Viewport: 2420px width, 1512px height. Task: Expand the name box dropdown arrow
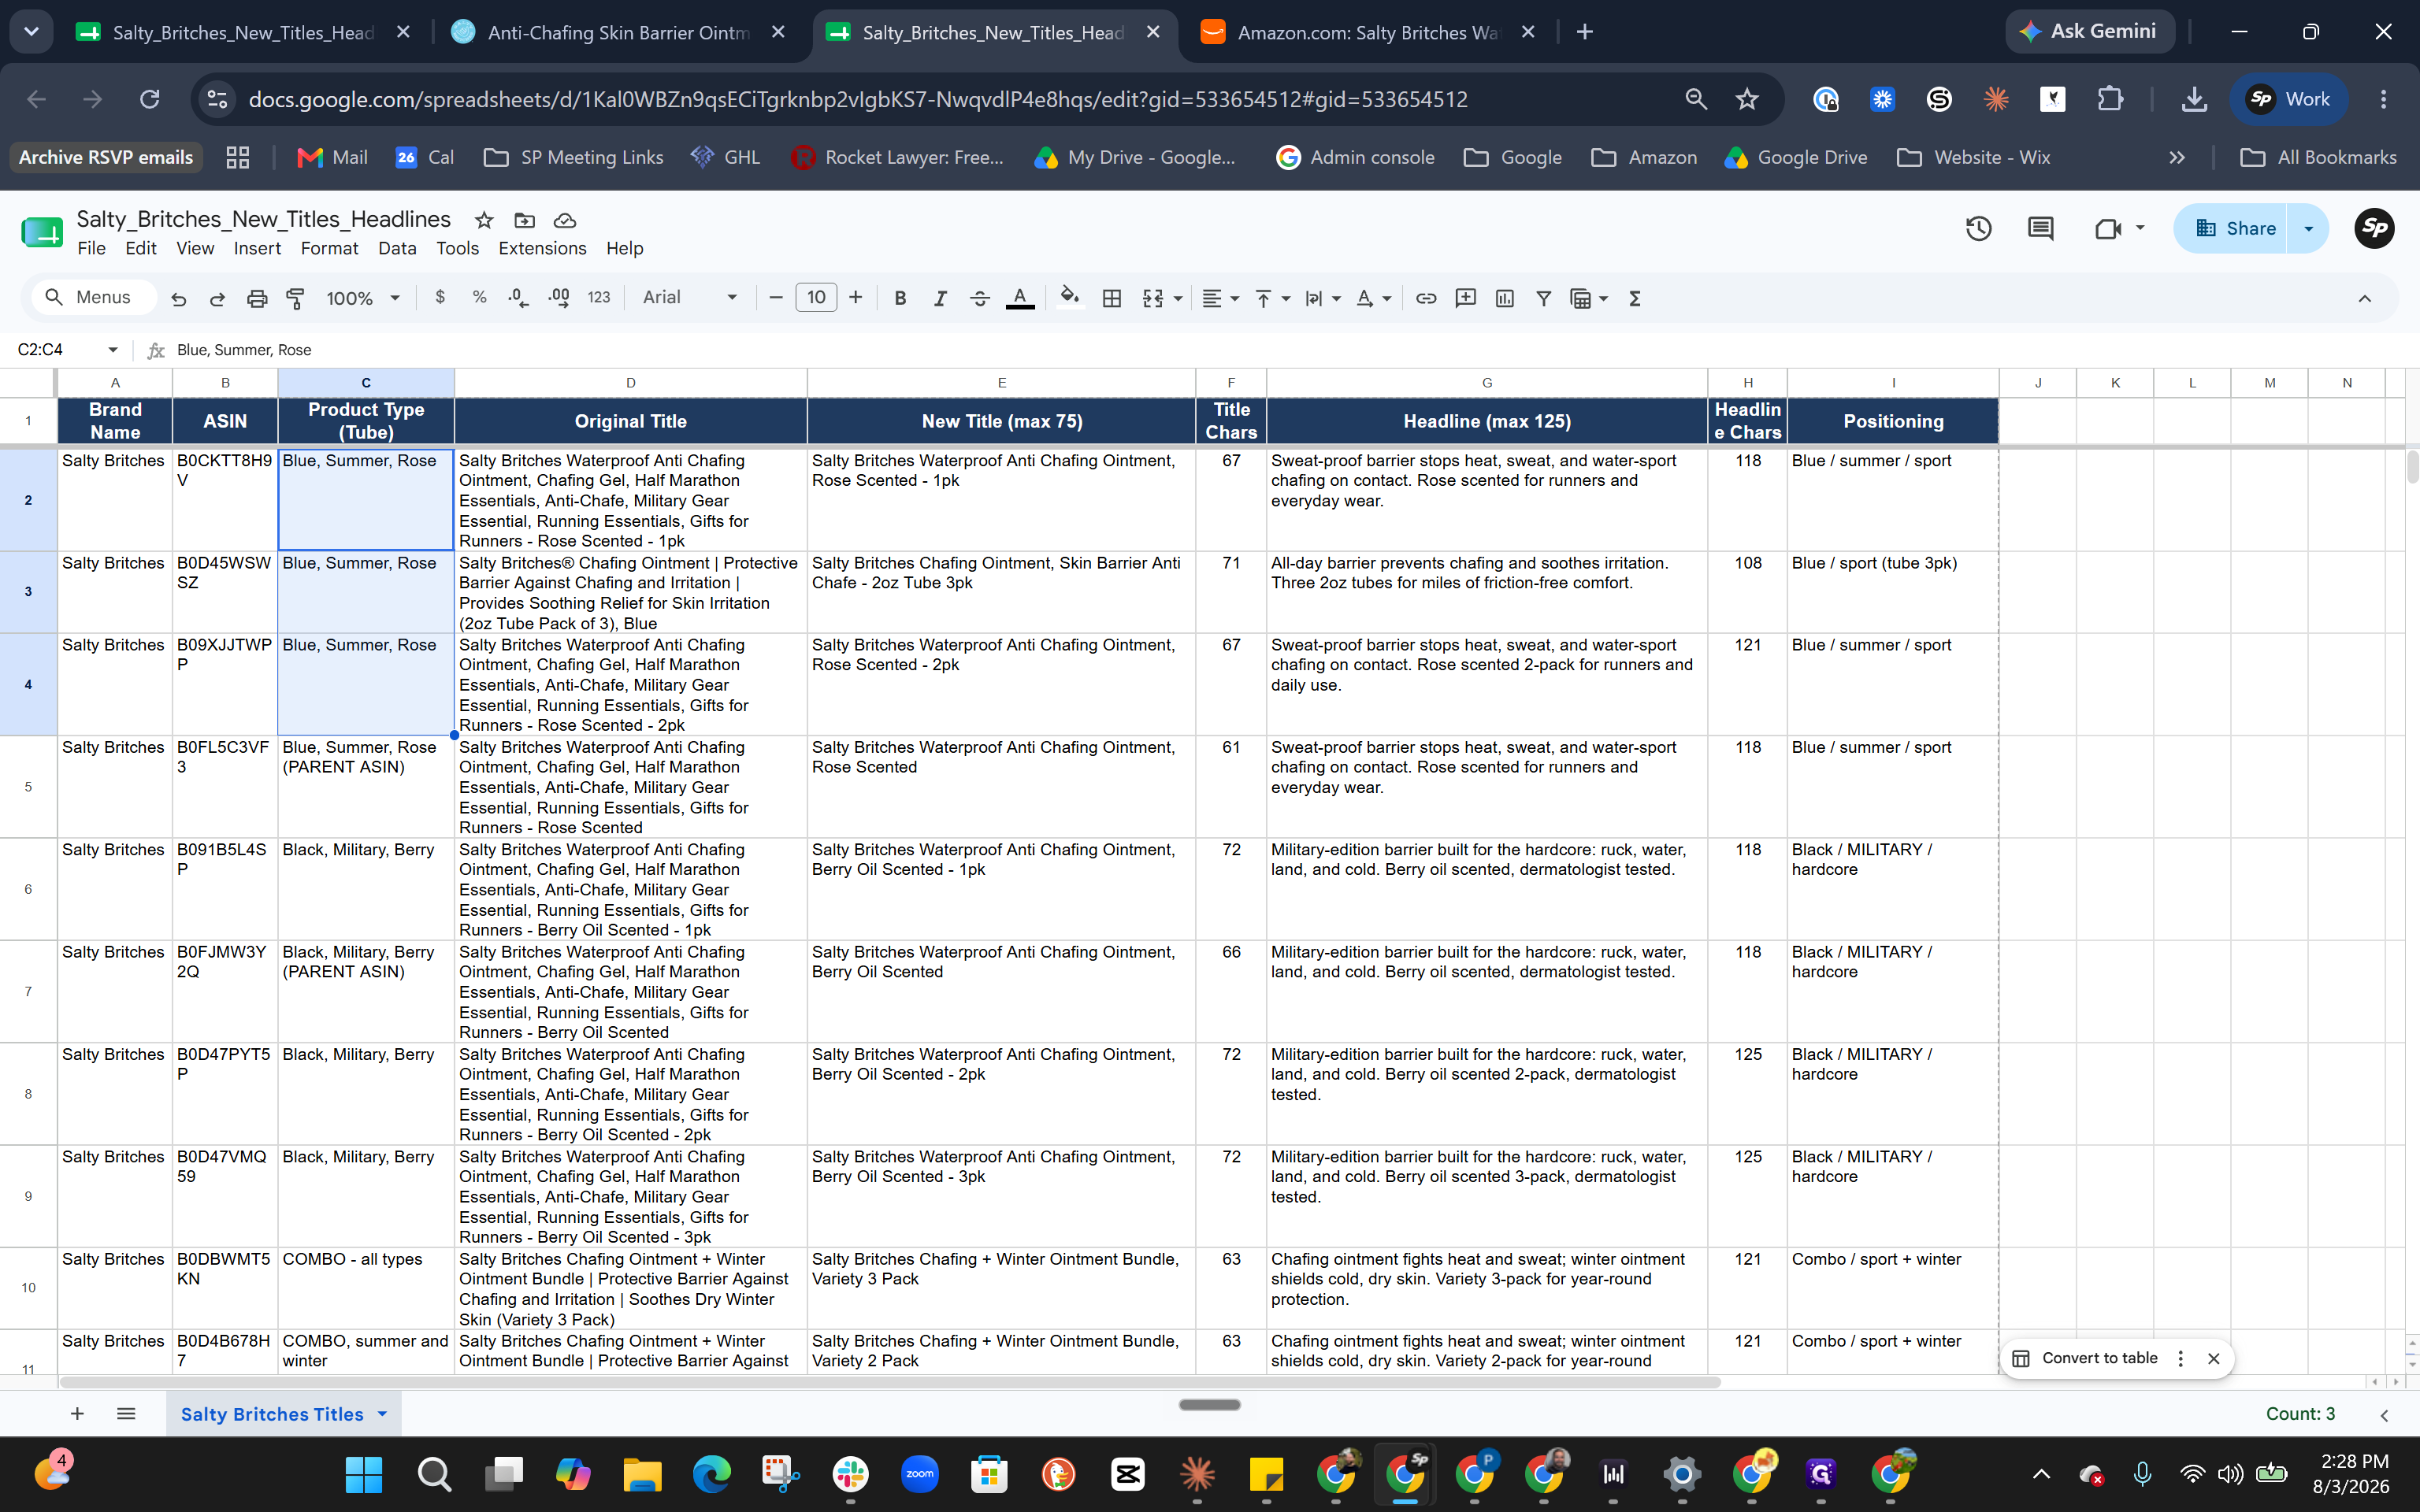point(112,350)
